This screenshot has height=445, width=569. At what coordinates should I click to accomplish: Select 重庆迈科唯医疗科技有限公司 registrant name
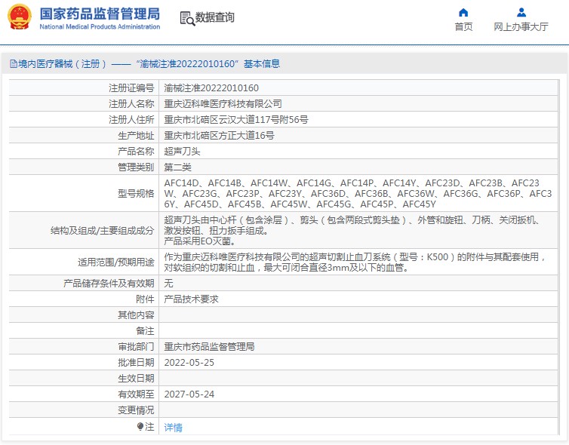click(223, 104)
